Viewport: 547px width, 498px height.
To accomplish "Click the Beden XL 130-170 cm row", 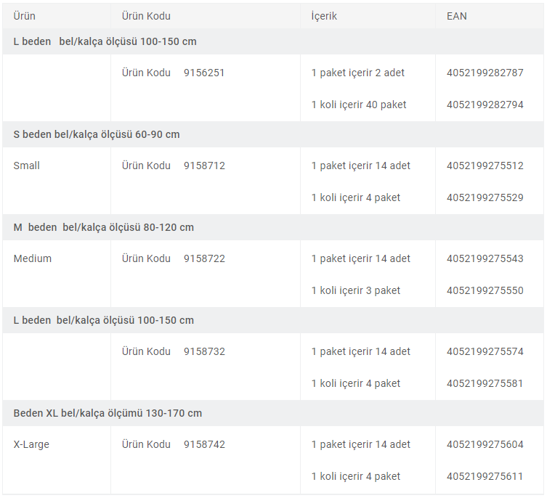I will pyautogui.click(x=273, y=413).
